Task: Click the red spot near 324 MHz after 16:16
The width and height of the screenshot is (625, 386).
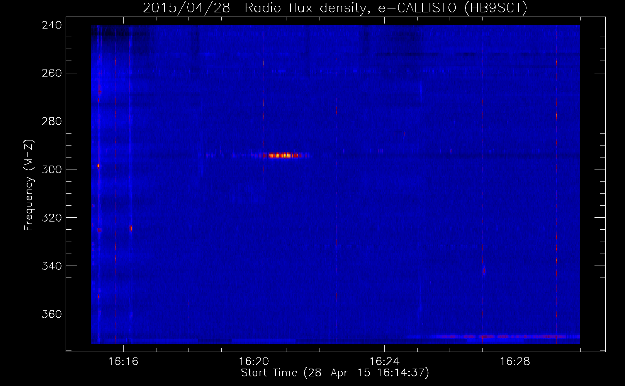Action: [131, 228]
